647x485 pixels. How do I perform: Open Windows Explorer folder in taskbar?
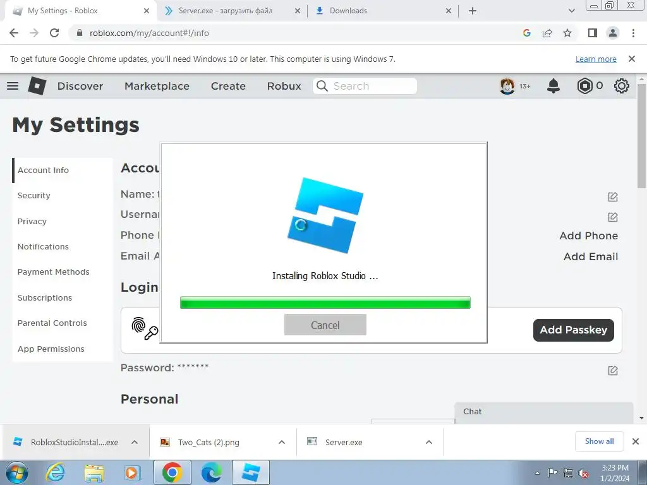(94, 472)
